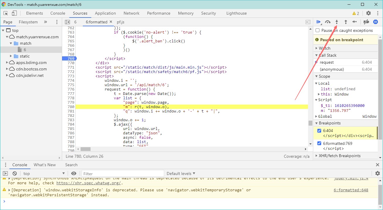Open the DevTools more options menu
The height and width of the screenshot is (210, 383).
(x=377, y=13)
